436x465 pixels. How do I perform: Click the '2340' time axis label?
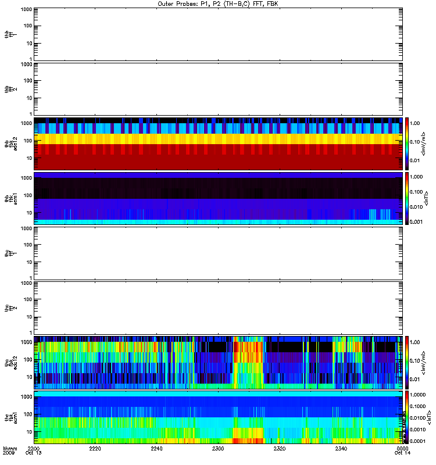click(341, 448)
